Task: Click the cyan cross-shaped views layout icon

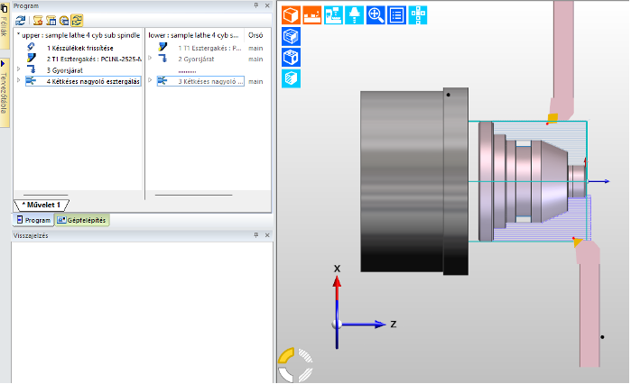Action: 418,15
